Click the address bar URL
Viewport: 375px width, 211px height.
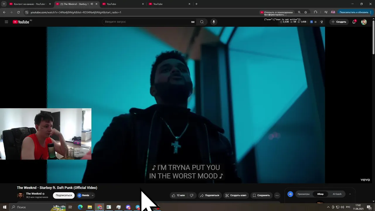point(76,12)
